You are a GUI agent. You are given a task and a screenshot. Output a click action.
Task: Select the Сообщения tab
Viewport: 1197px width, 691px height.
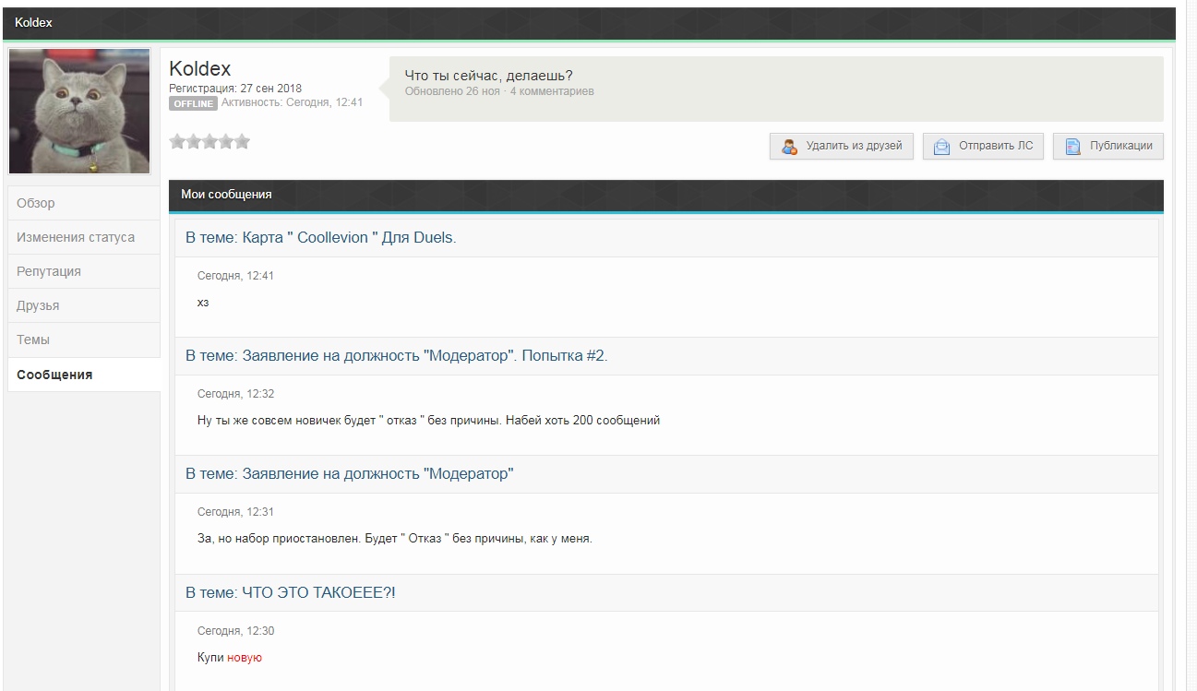pyautogui.click(x=84, y=375)
